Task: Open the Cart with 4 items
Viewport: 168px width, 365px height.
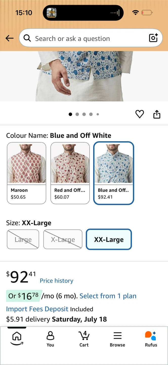Action: coord(84,339)
